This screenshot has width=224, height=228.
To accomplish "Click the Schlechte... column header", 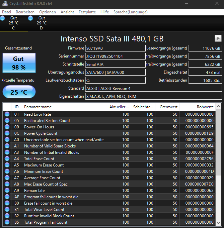I will click(x=143, y=107).
